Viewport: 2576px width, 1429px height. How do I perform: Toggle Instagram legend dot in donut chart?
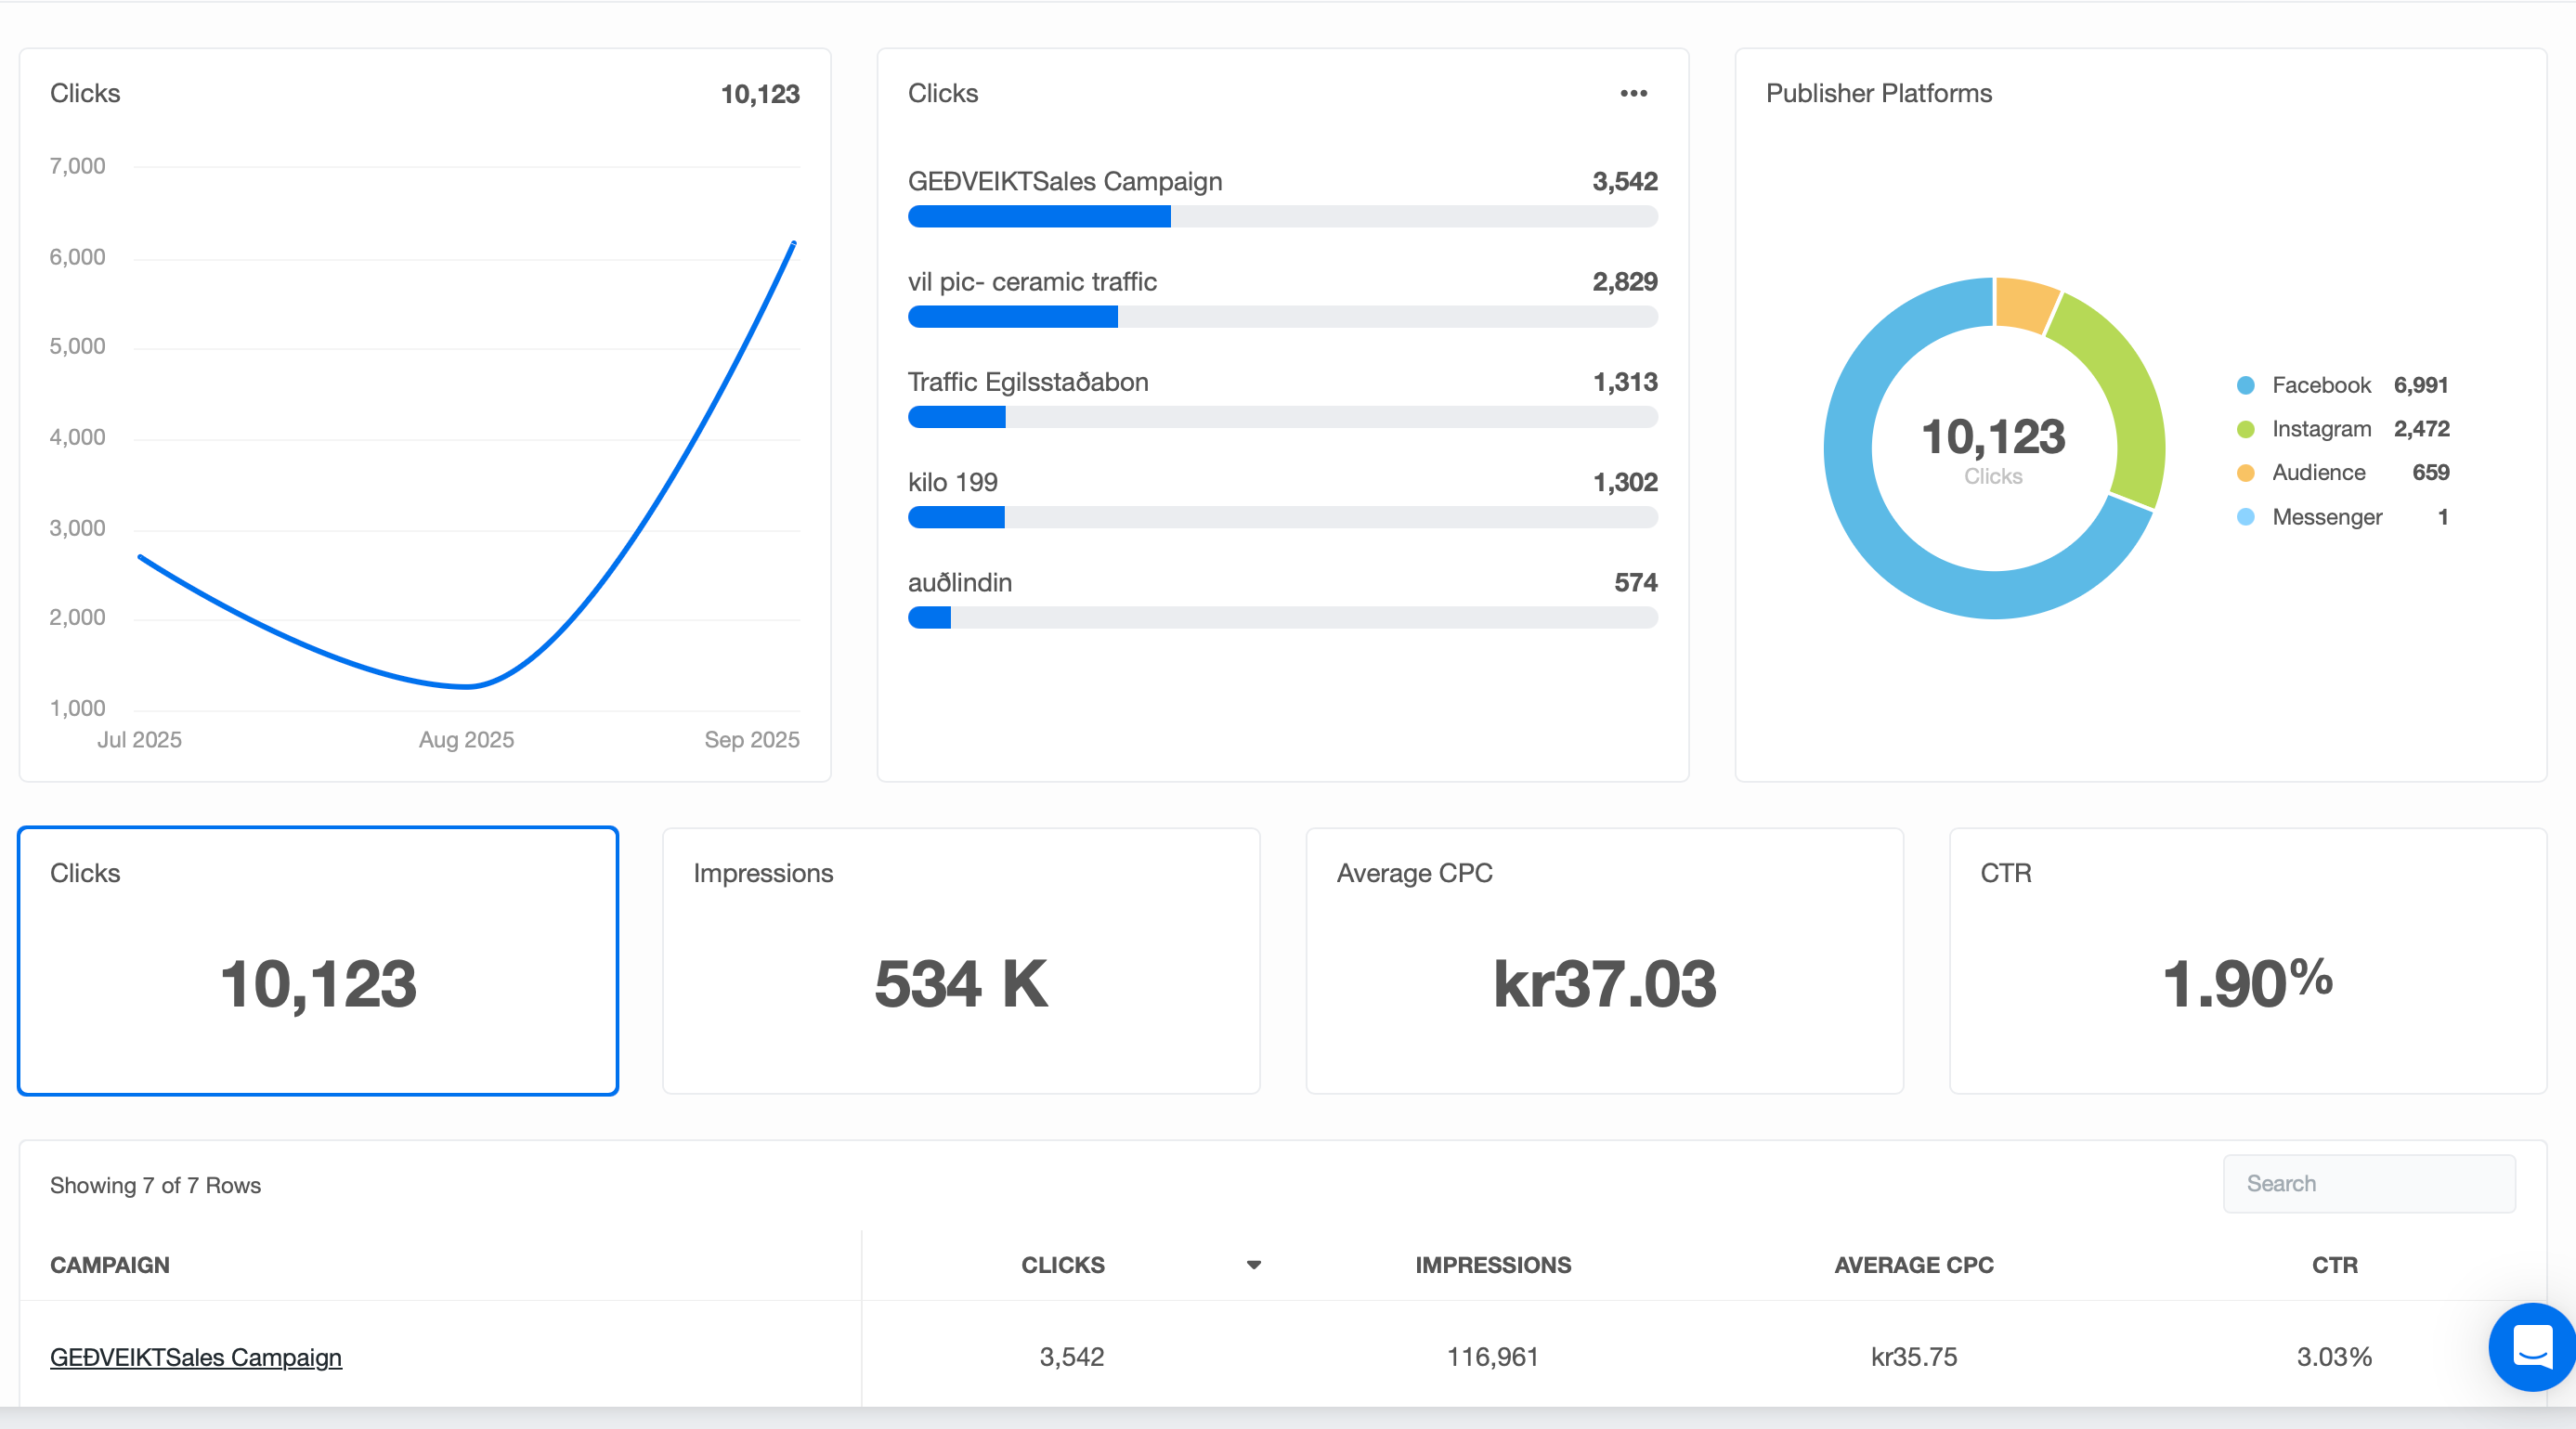(2245, 429)
